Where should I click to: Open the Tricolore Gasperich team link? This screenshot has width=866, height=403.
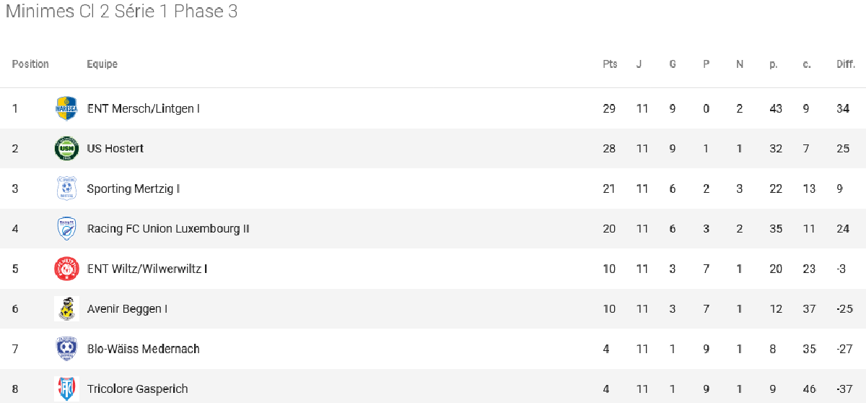(x=137, y=389)
